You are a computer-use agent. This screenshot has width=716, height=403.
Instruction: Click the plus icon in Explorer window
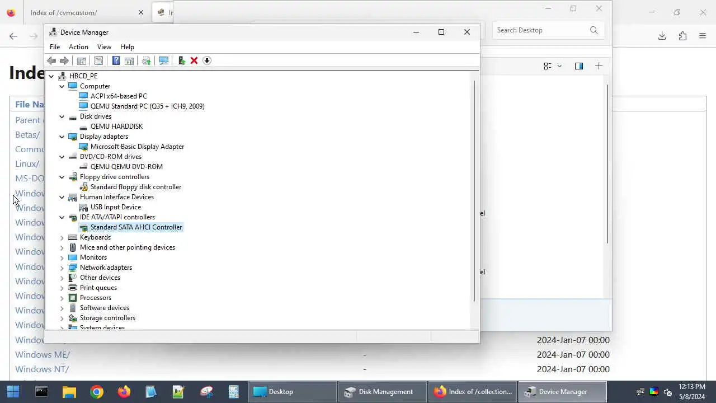pos(599,66)
